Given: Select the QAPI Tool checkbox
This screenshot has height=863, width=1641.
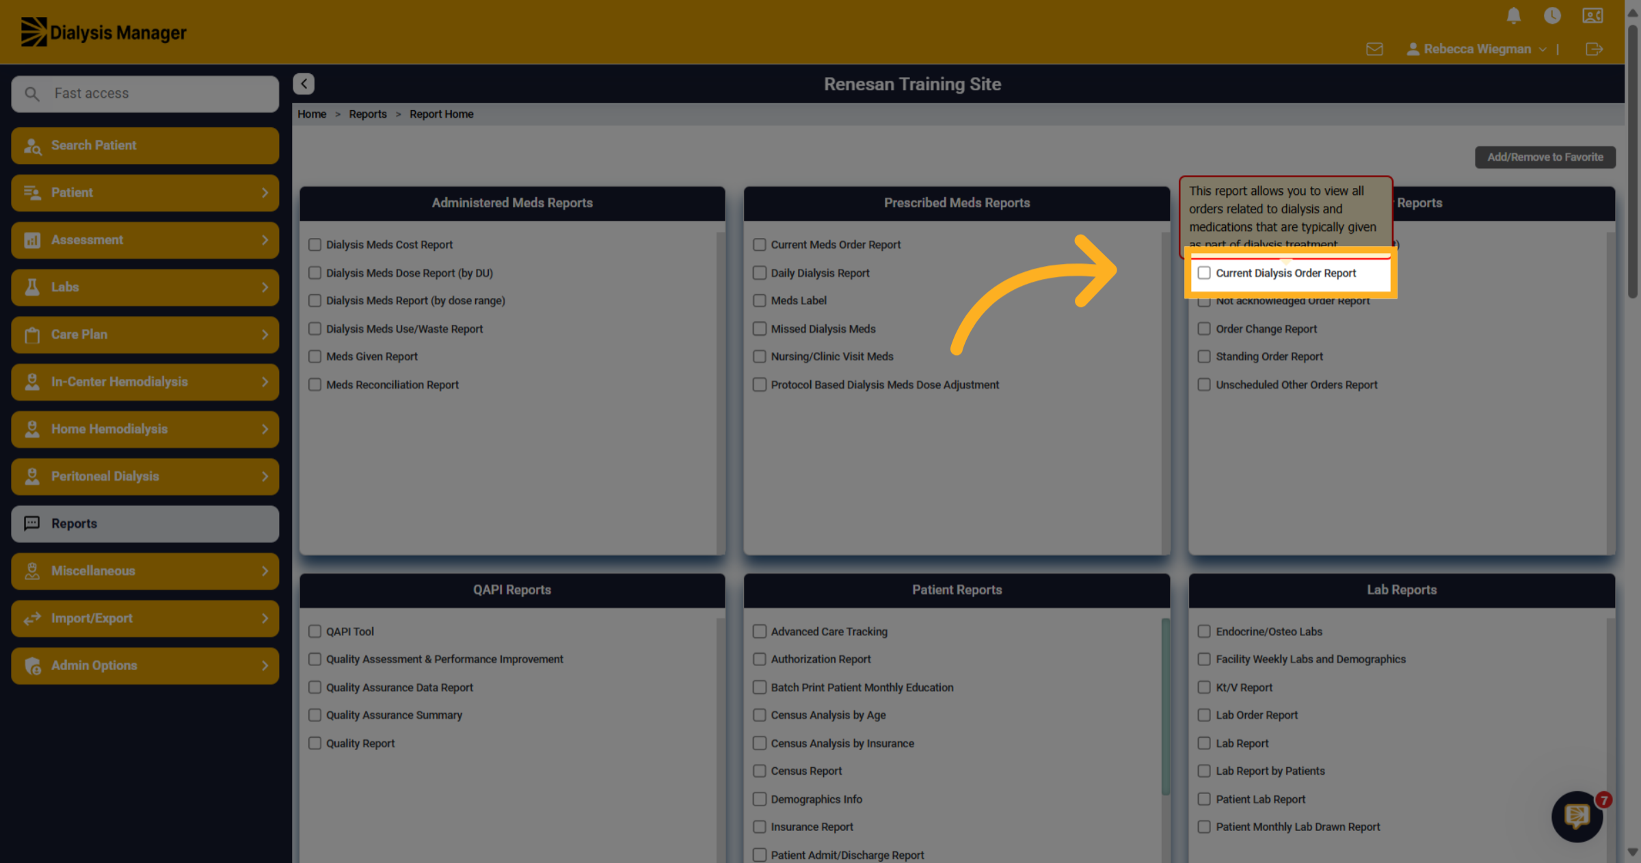Looking at the screenshot, I should tap(315, 631).
